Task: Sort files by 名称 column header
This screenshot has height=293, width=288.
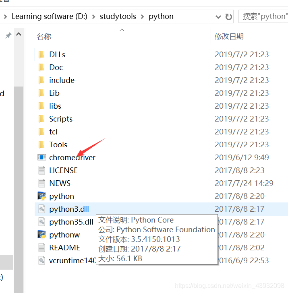Action: click(44, 37)
